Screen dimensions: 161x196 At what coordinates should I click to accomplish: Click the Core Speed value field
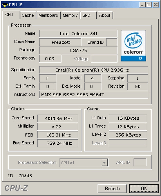click(58, 119)
